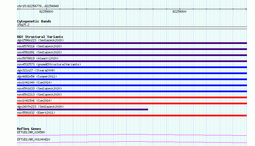Click the red bar for nsv1041506
The width and height of the screenshot is (255, 146).
pyautogui.click(x=132, y=103)
